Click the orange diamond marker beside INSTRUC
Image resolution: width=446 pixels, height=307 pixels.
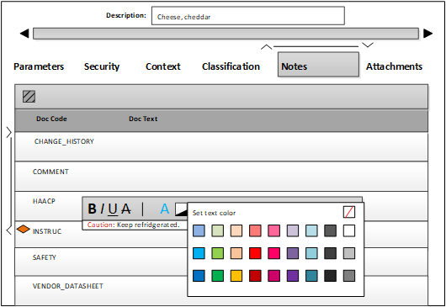(x=23, y=229)
